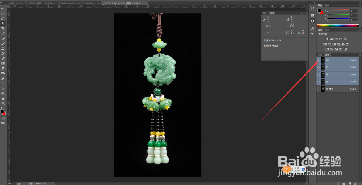Change screen mode at toolbox bottom
The height and width of the screenshot is (185, 362).
(x=3, y=123)
